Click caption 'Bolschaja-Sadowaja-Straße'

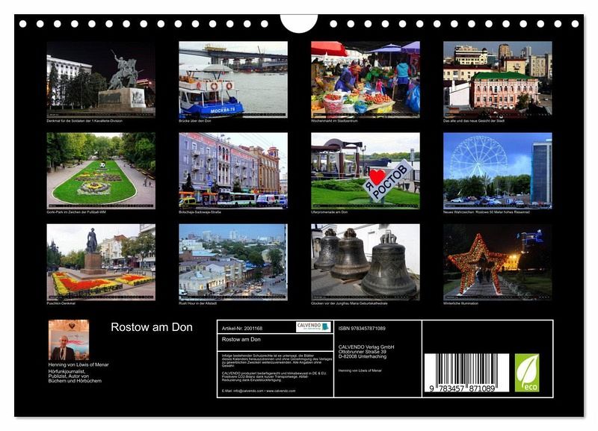pos(200,212)
